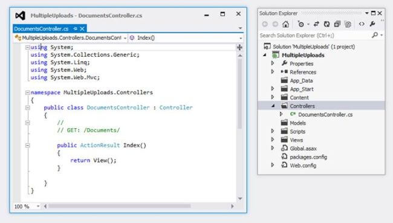The height and width of the screenshot is (223, 393).
Task: Click the vertical scrollbar up arrow
Action: (x=240, y=56)
